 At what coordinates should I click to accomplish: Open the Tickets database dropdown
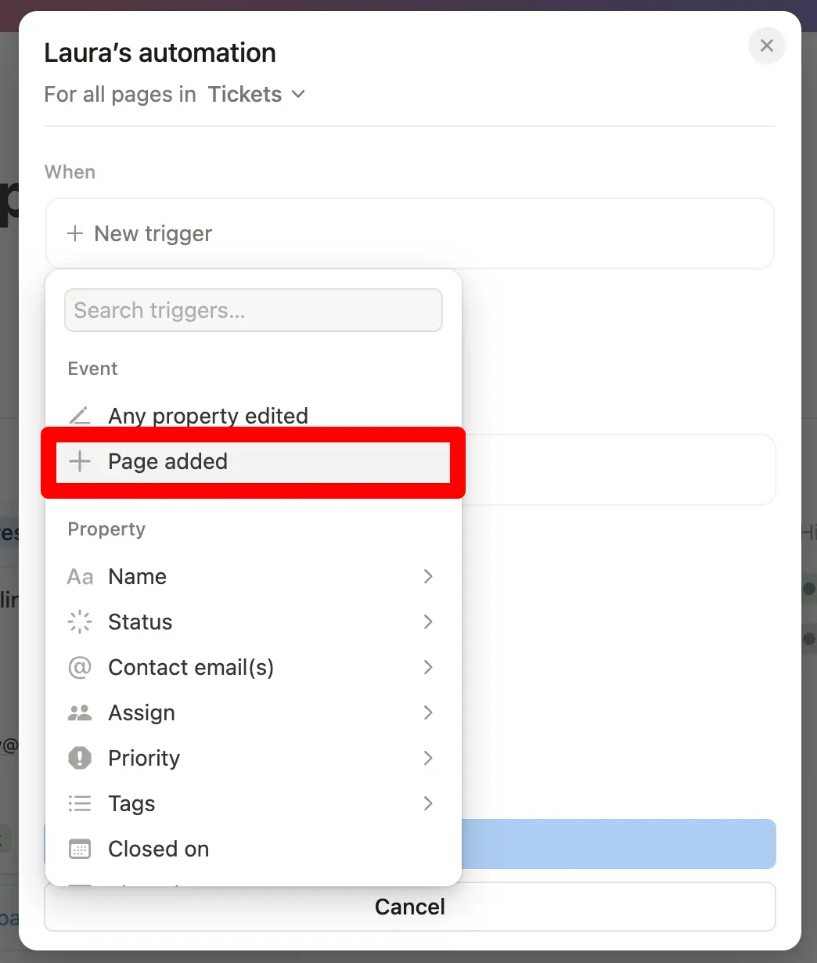pyautogui.click(x=256, y=95)
